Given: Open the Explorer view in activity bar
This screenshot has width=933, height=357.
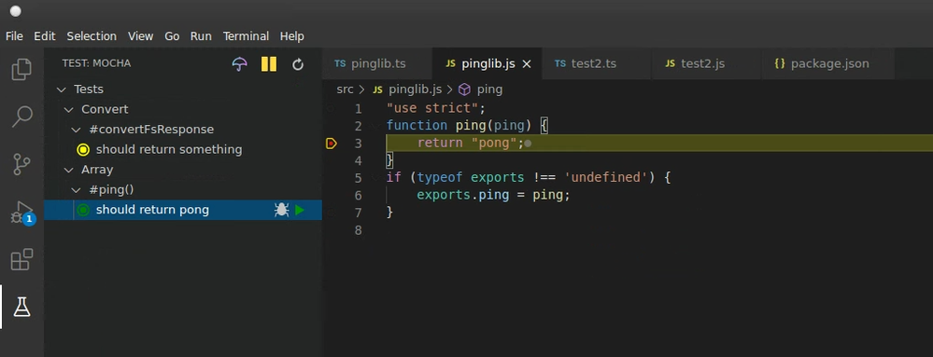Looking at the screenshot, I should (21, 69).
